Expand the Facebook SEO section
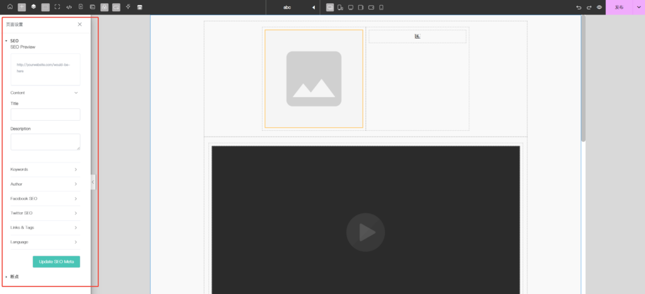The image size is (645, 294). pos(76,198)
